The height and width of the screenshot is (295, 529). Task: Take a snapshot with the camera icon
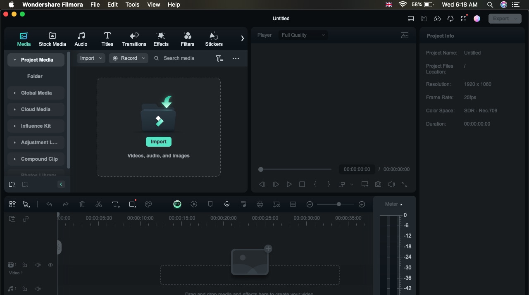(378, 184)
